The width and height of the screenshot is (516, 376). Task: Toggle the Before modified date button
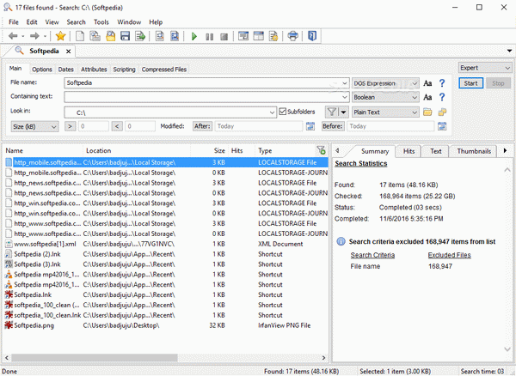pyautogui.click(x=333, y=126)
